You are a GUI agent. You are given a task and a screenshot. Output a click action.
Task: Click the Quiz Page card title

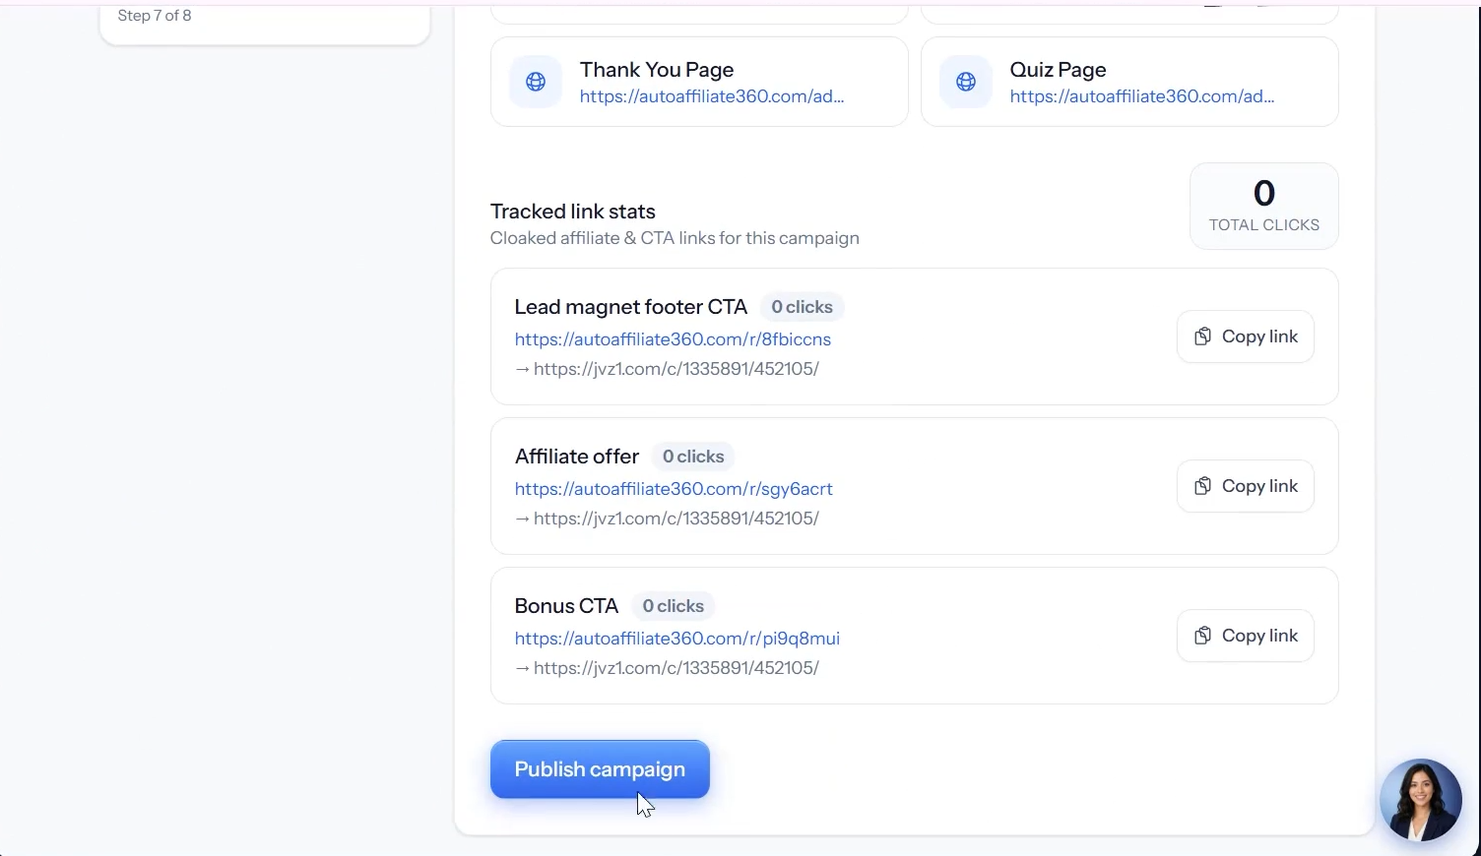[1059, 70]
